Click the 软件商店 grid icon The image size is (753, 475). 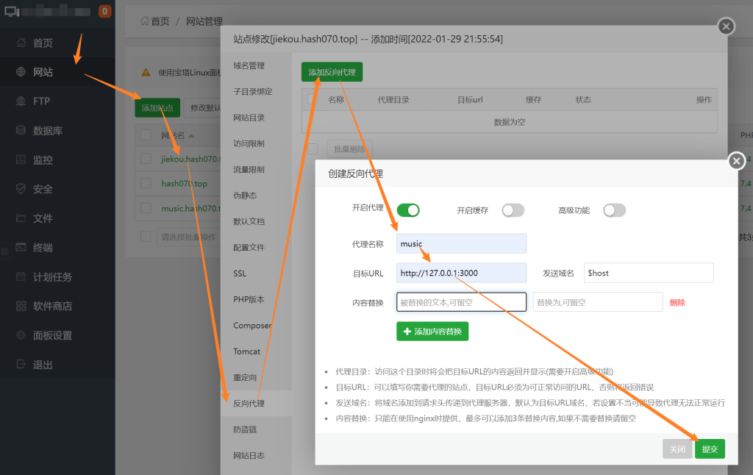coord(21,306)
